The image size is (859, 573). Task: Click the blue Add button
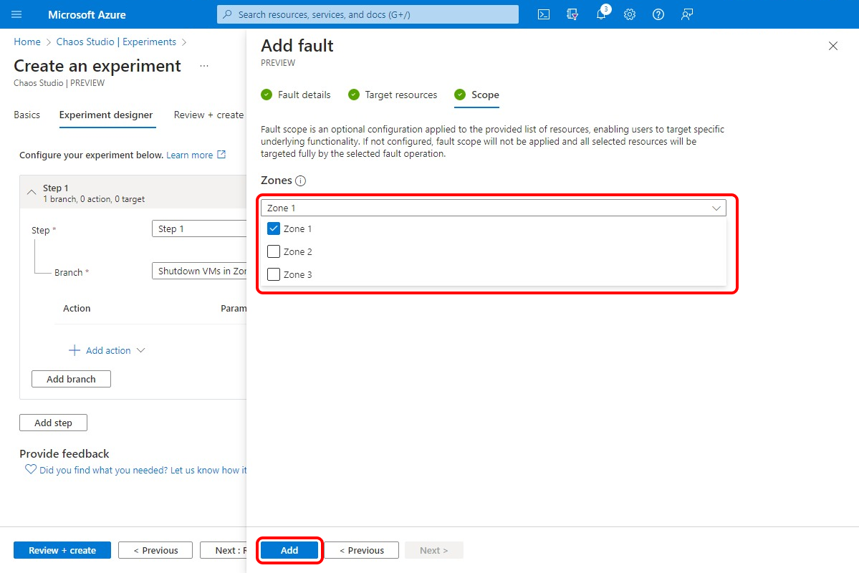[289, 550]
